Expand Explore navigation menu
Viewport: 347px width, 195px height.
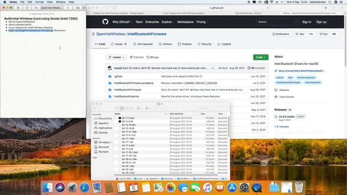point(168,22)
